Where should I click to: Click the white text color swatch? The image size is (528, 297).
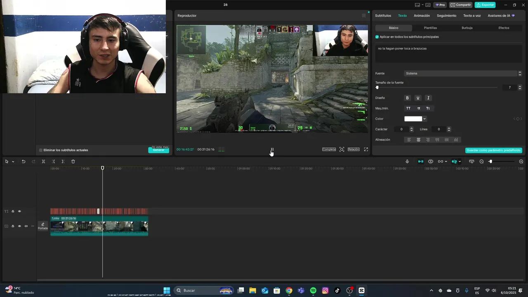click(x=413, y=119)
